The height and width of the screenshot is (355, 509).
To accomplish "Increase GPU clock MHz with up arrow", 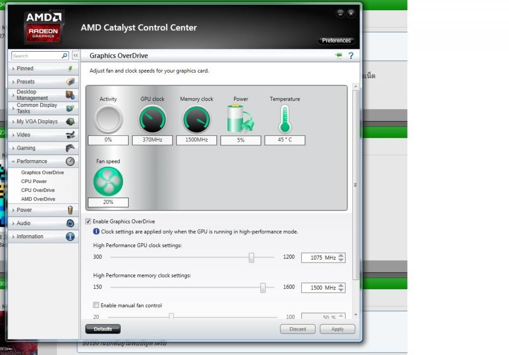I will click(x=341, y=255).
